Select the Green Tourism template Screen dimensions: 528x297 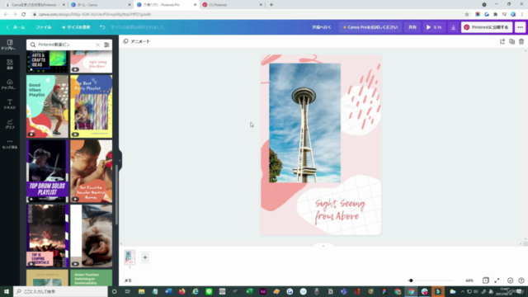92,277
